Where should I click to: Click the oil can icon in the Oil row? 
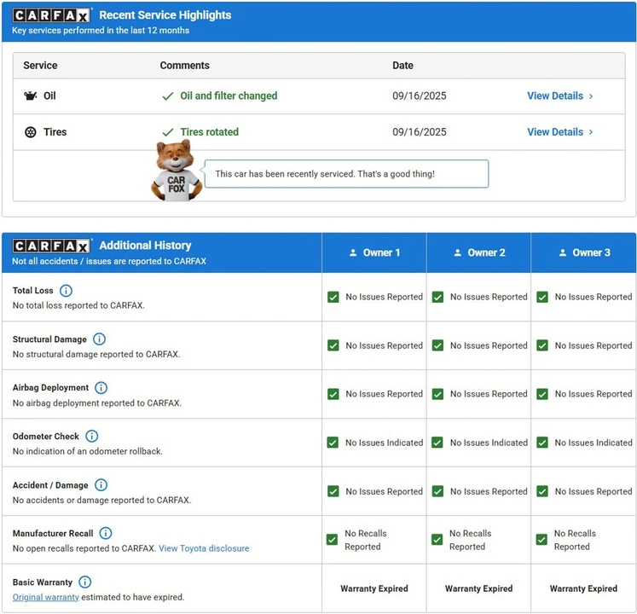30,96
